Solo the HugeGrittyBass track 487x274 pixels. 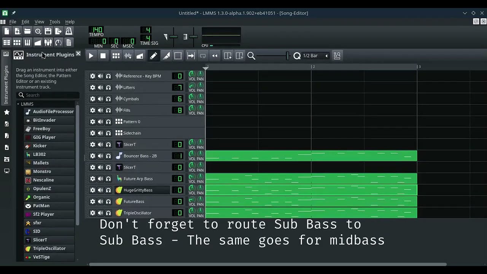coord(108,190)
